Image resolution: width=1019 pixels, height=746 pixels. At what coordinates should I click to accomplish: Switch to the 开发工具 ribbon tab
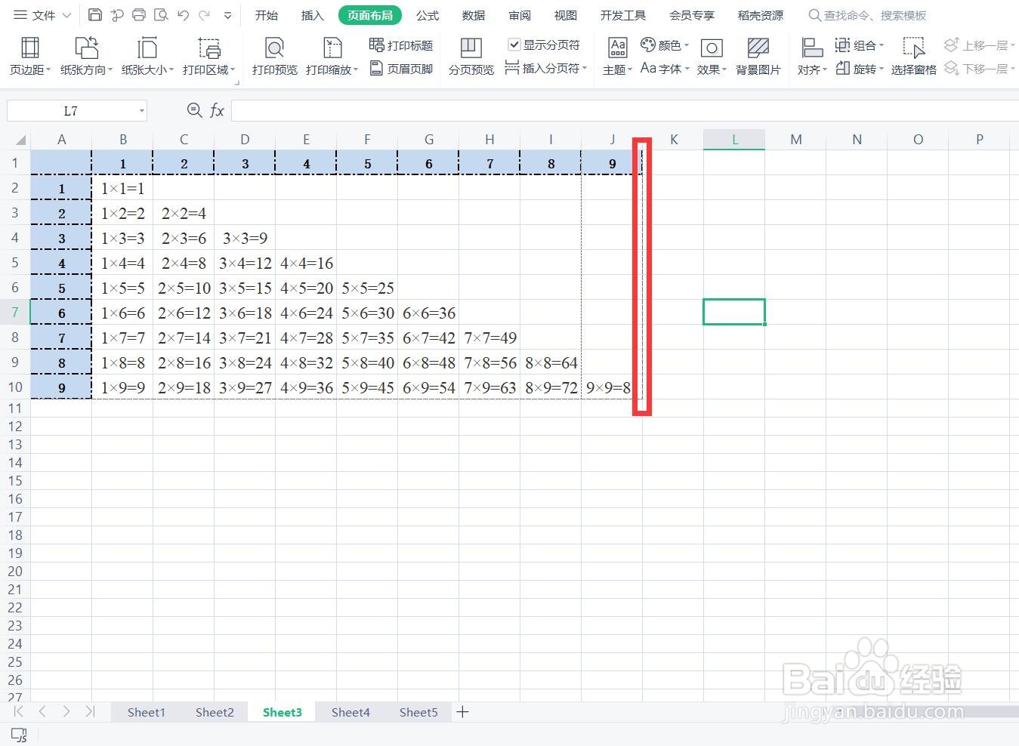coord(623,15)
